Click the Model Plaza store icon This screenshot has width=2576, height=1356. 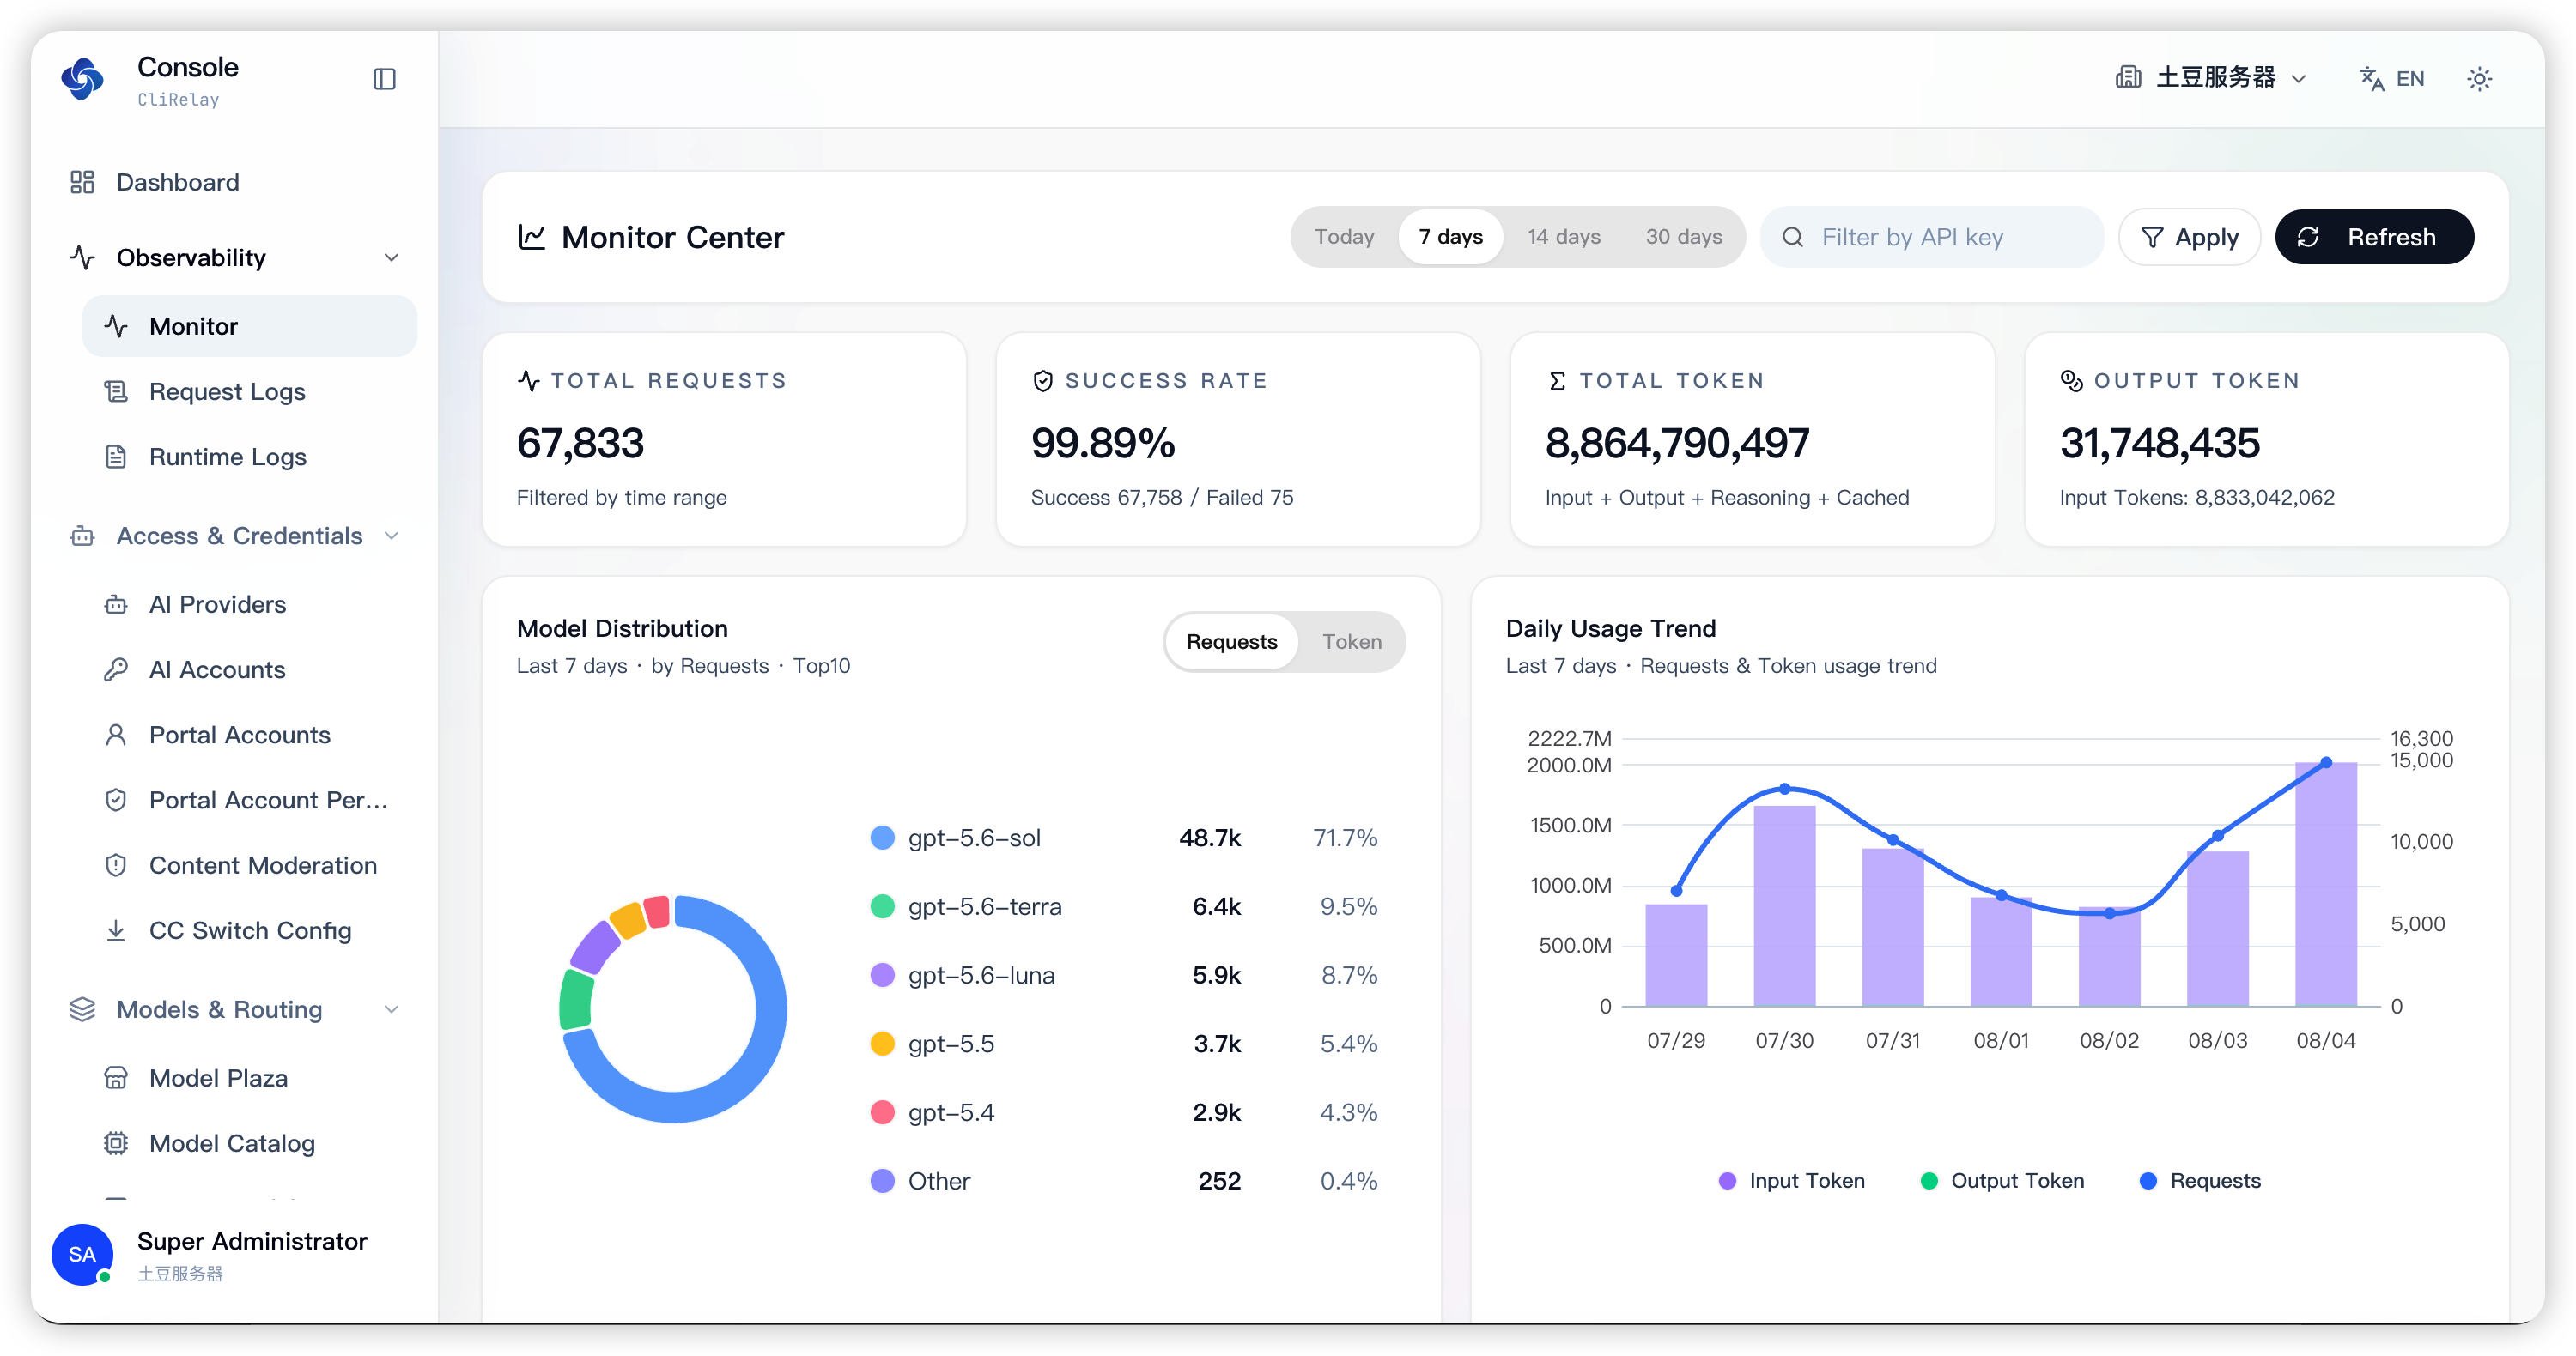(x=116, y=1078)
